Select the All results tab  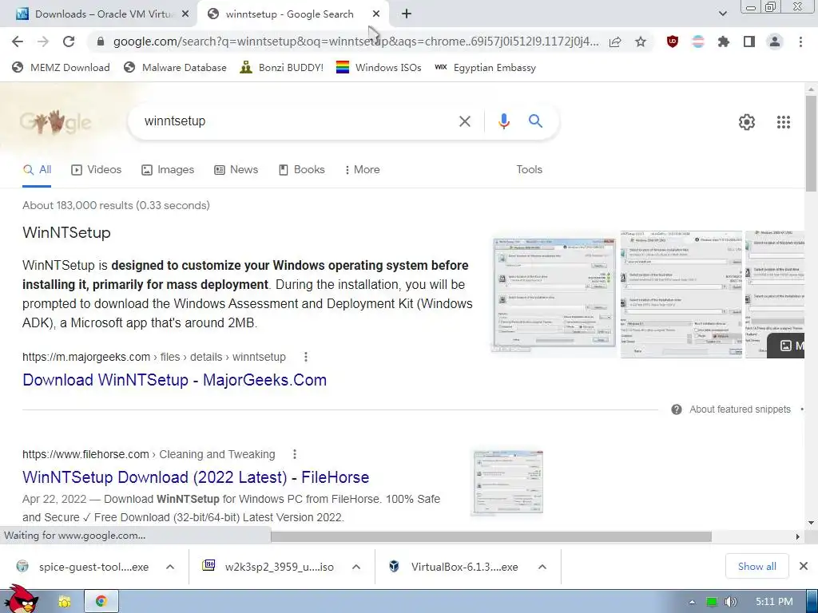pyautogui.click(x=37, y=170)
